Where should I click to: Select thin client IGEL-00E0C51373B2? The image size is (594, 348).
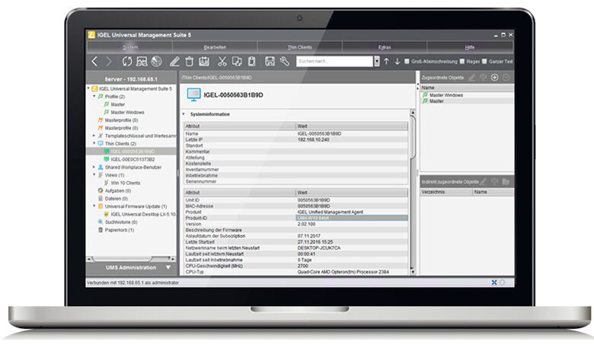pos(133,159)
